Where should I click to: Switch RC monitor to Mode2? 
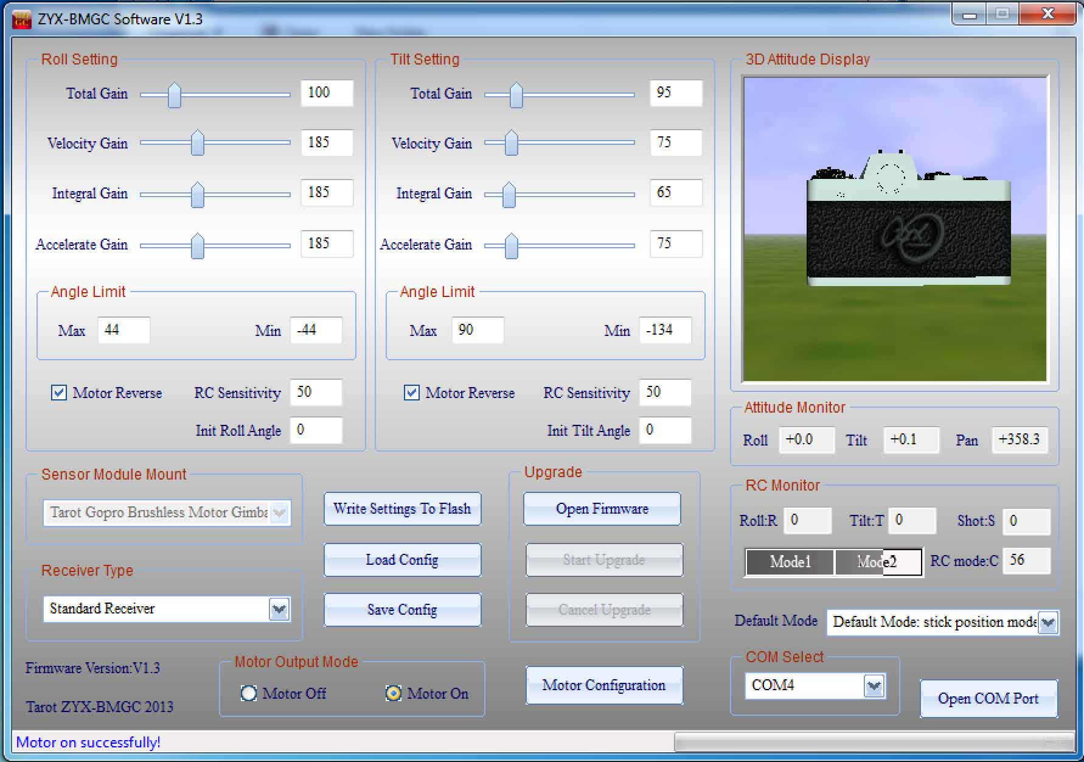tap(878, 562)
